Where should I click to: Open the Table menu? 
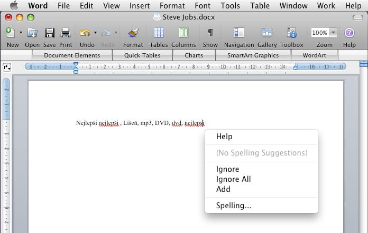click(260, 5)
